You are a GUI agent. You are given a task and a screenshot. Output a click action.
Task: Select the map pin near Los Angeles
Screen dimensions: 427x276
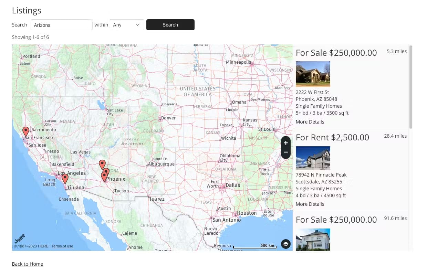[x=65, y=178]
